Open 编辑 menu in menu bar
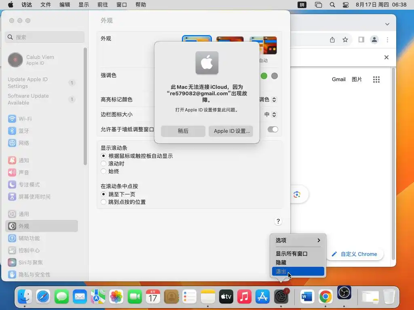The image size is (414, 310). point(64,5)
